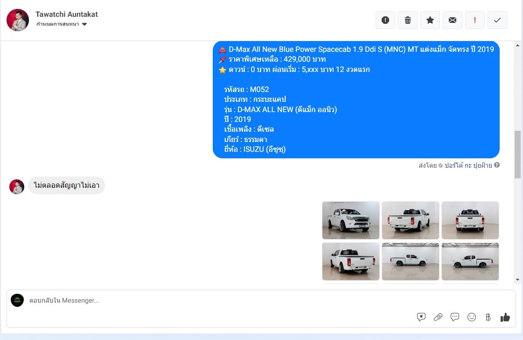Click the text ยี่ห้อ : ISUZU

(255, 149)
